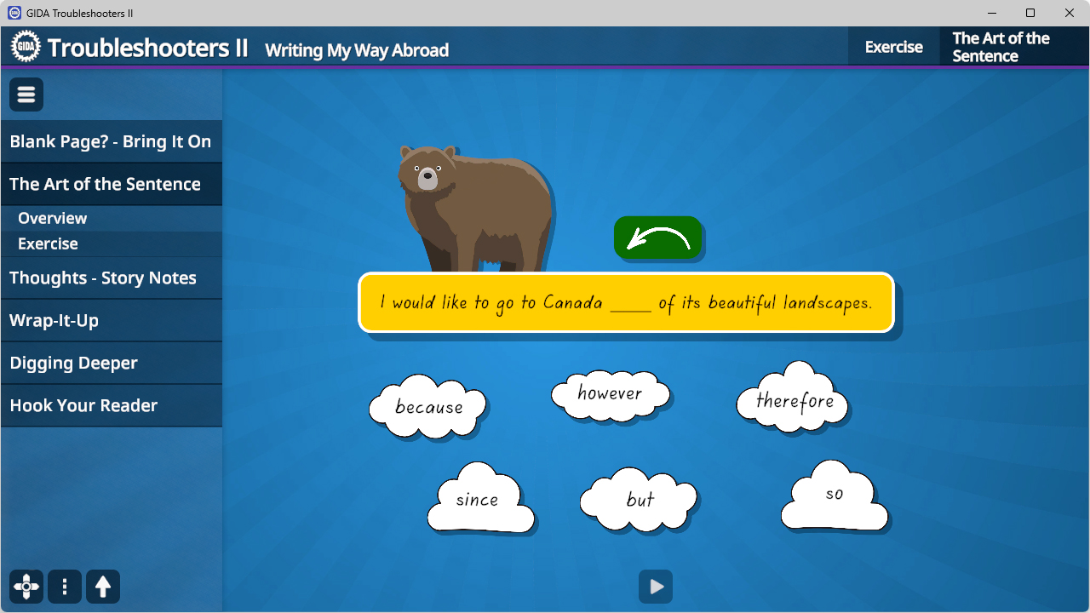1090x613 pixels.
Task: Click the up arrow icon
Action: [x=102, y=587]
